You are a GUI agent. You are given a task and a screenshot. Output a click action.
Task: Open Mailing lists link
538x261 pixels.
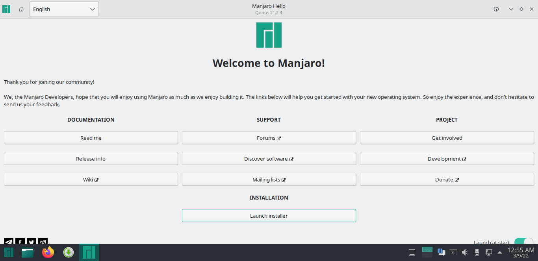(x=269, y=180)
